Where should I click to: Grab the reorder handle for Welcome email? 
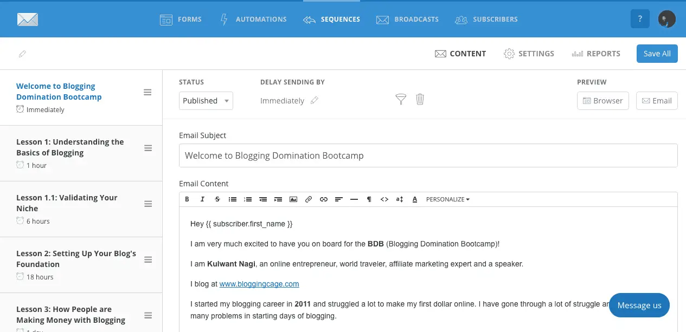(x=148, y=93)
